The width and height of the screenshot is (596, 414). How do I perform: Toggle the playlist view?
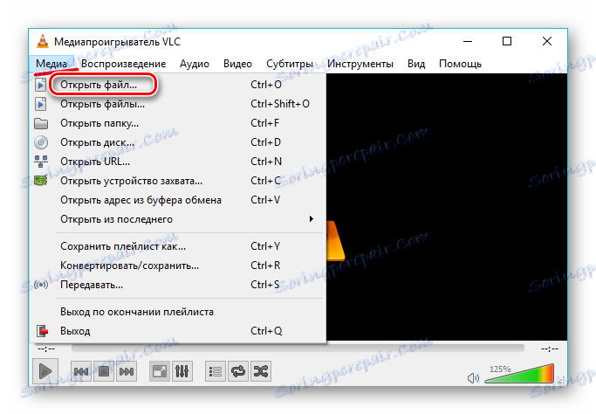(x=216, y=371)
